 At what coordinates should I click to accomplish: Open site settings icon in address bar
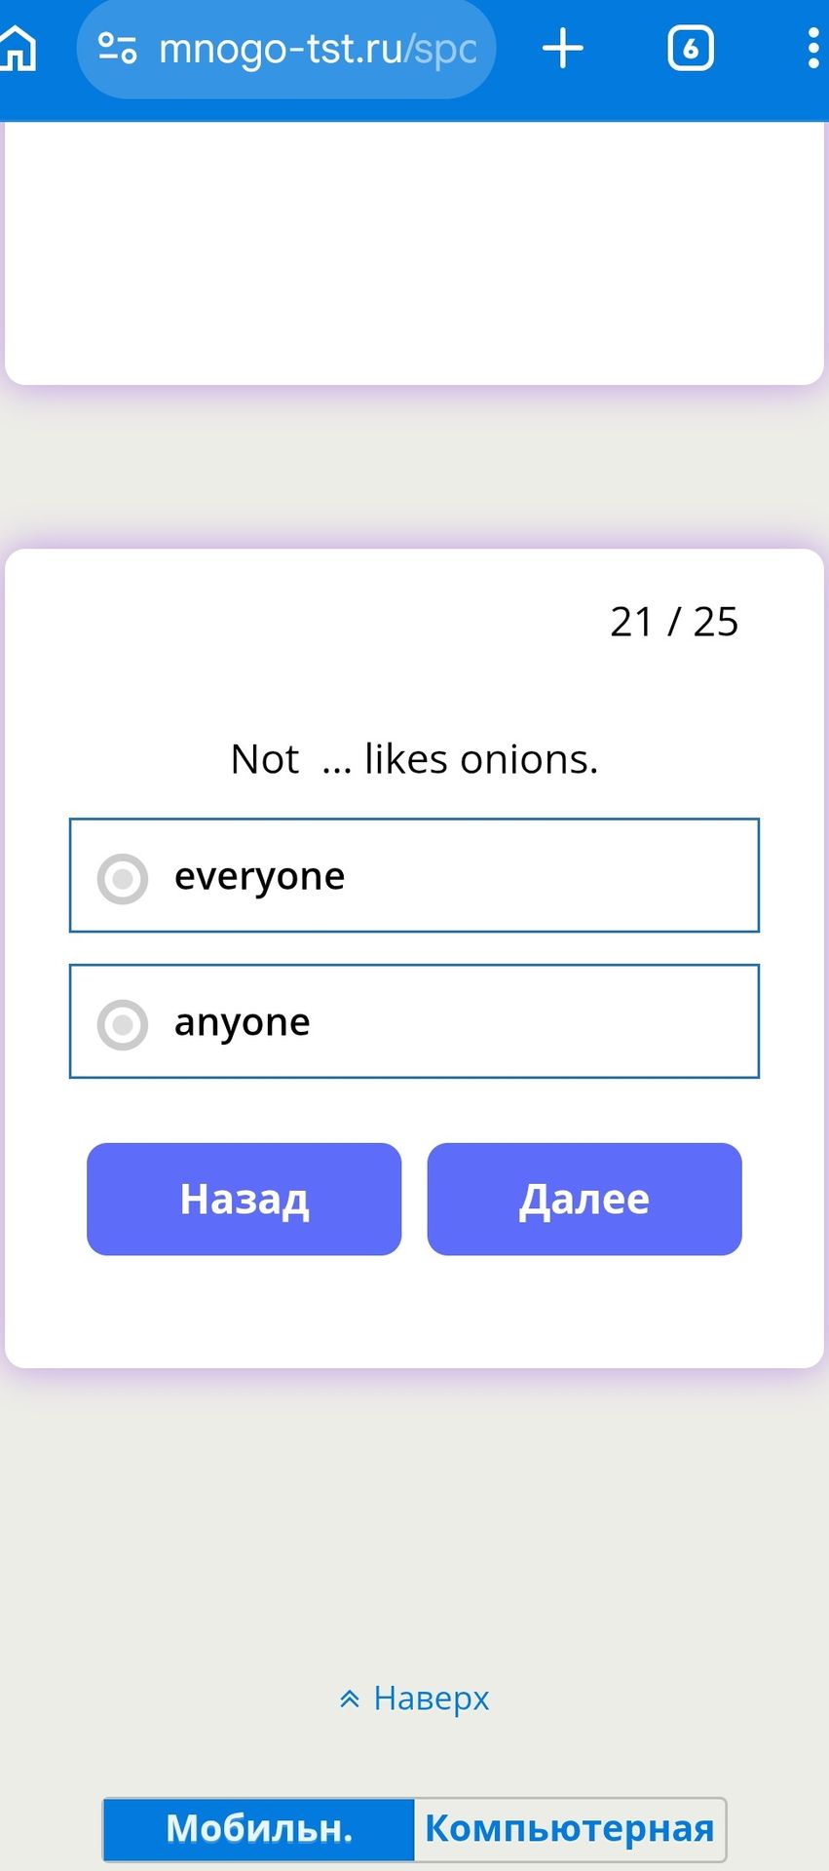coord(118,48)
